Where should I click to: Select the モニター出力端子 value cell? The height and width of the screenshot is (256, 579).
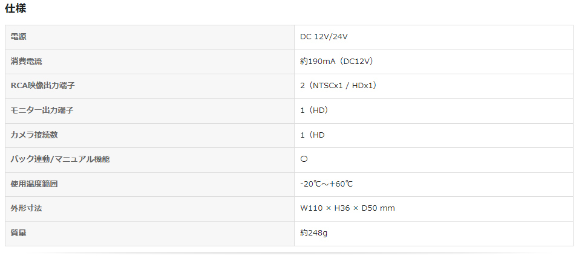[314, 110]
